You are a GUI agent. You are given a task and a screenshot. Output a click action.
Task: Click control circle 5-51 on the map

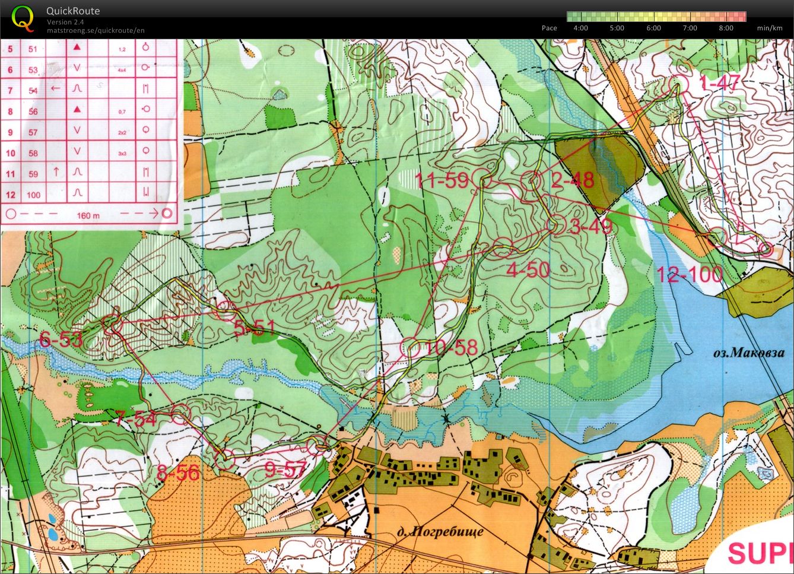[x=224, y=309]
